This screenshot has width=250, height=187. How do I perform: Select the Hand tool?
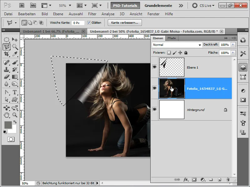[6, 115]
